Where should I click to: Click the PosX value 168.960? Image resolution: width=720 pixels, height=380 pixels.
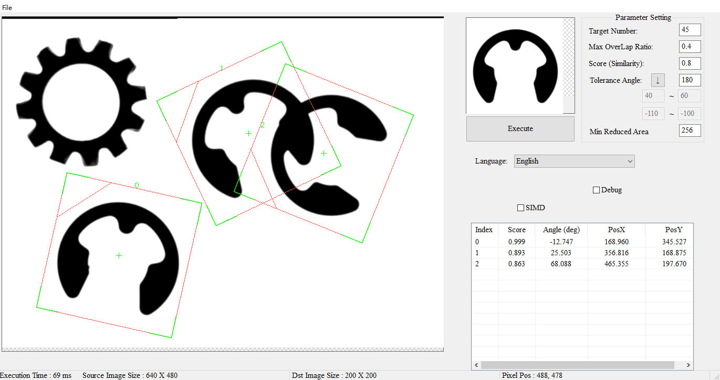[617, 242]
